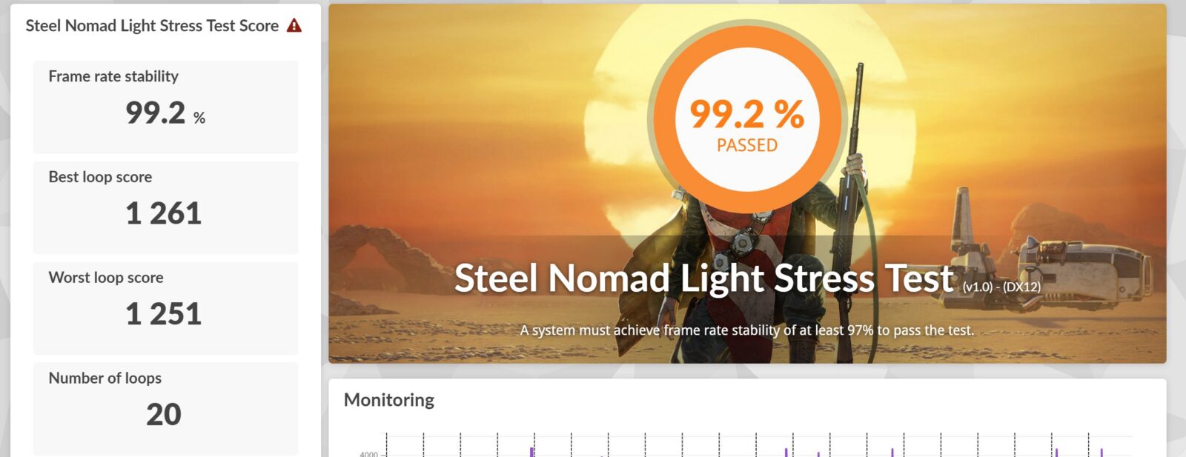Click the Worst loop score value 1 251
The image size is (1186, 457).
coord(164,314)
